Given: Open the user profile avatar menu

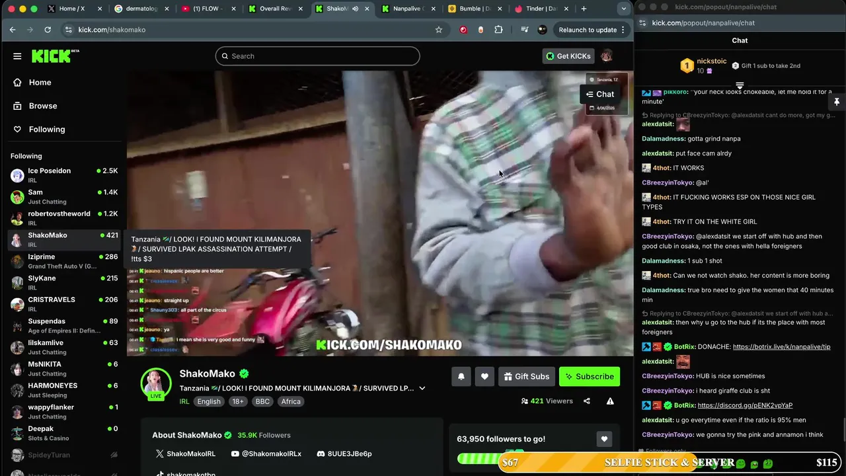Looking at the screenshot, I should (606, 56).
